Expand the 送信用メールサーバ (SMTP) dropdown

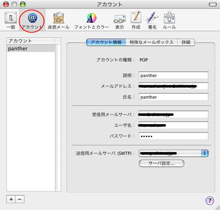(x=174, y=153)
